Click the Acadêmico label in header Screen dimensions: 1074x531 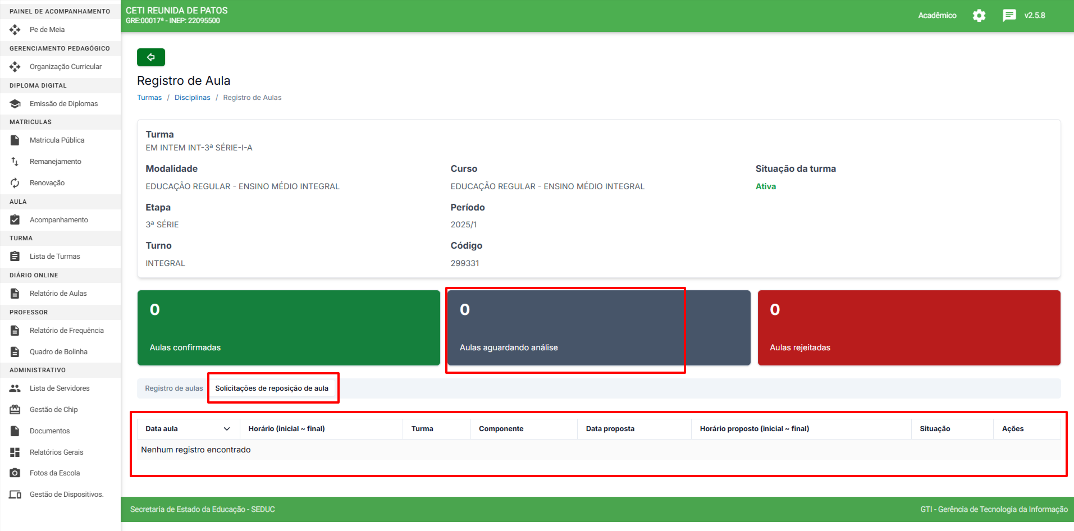[937, 16]
